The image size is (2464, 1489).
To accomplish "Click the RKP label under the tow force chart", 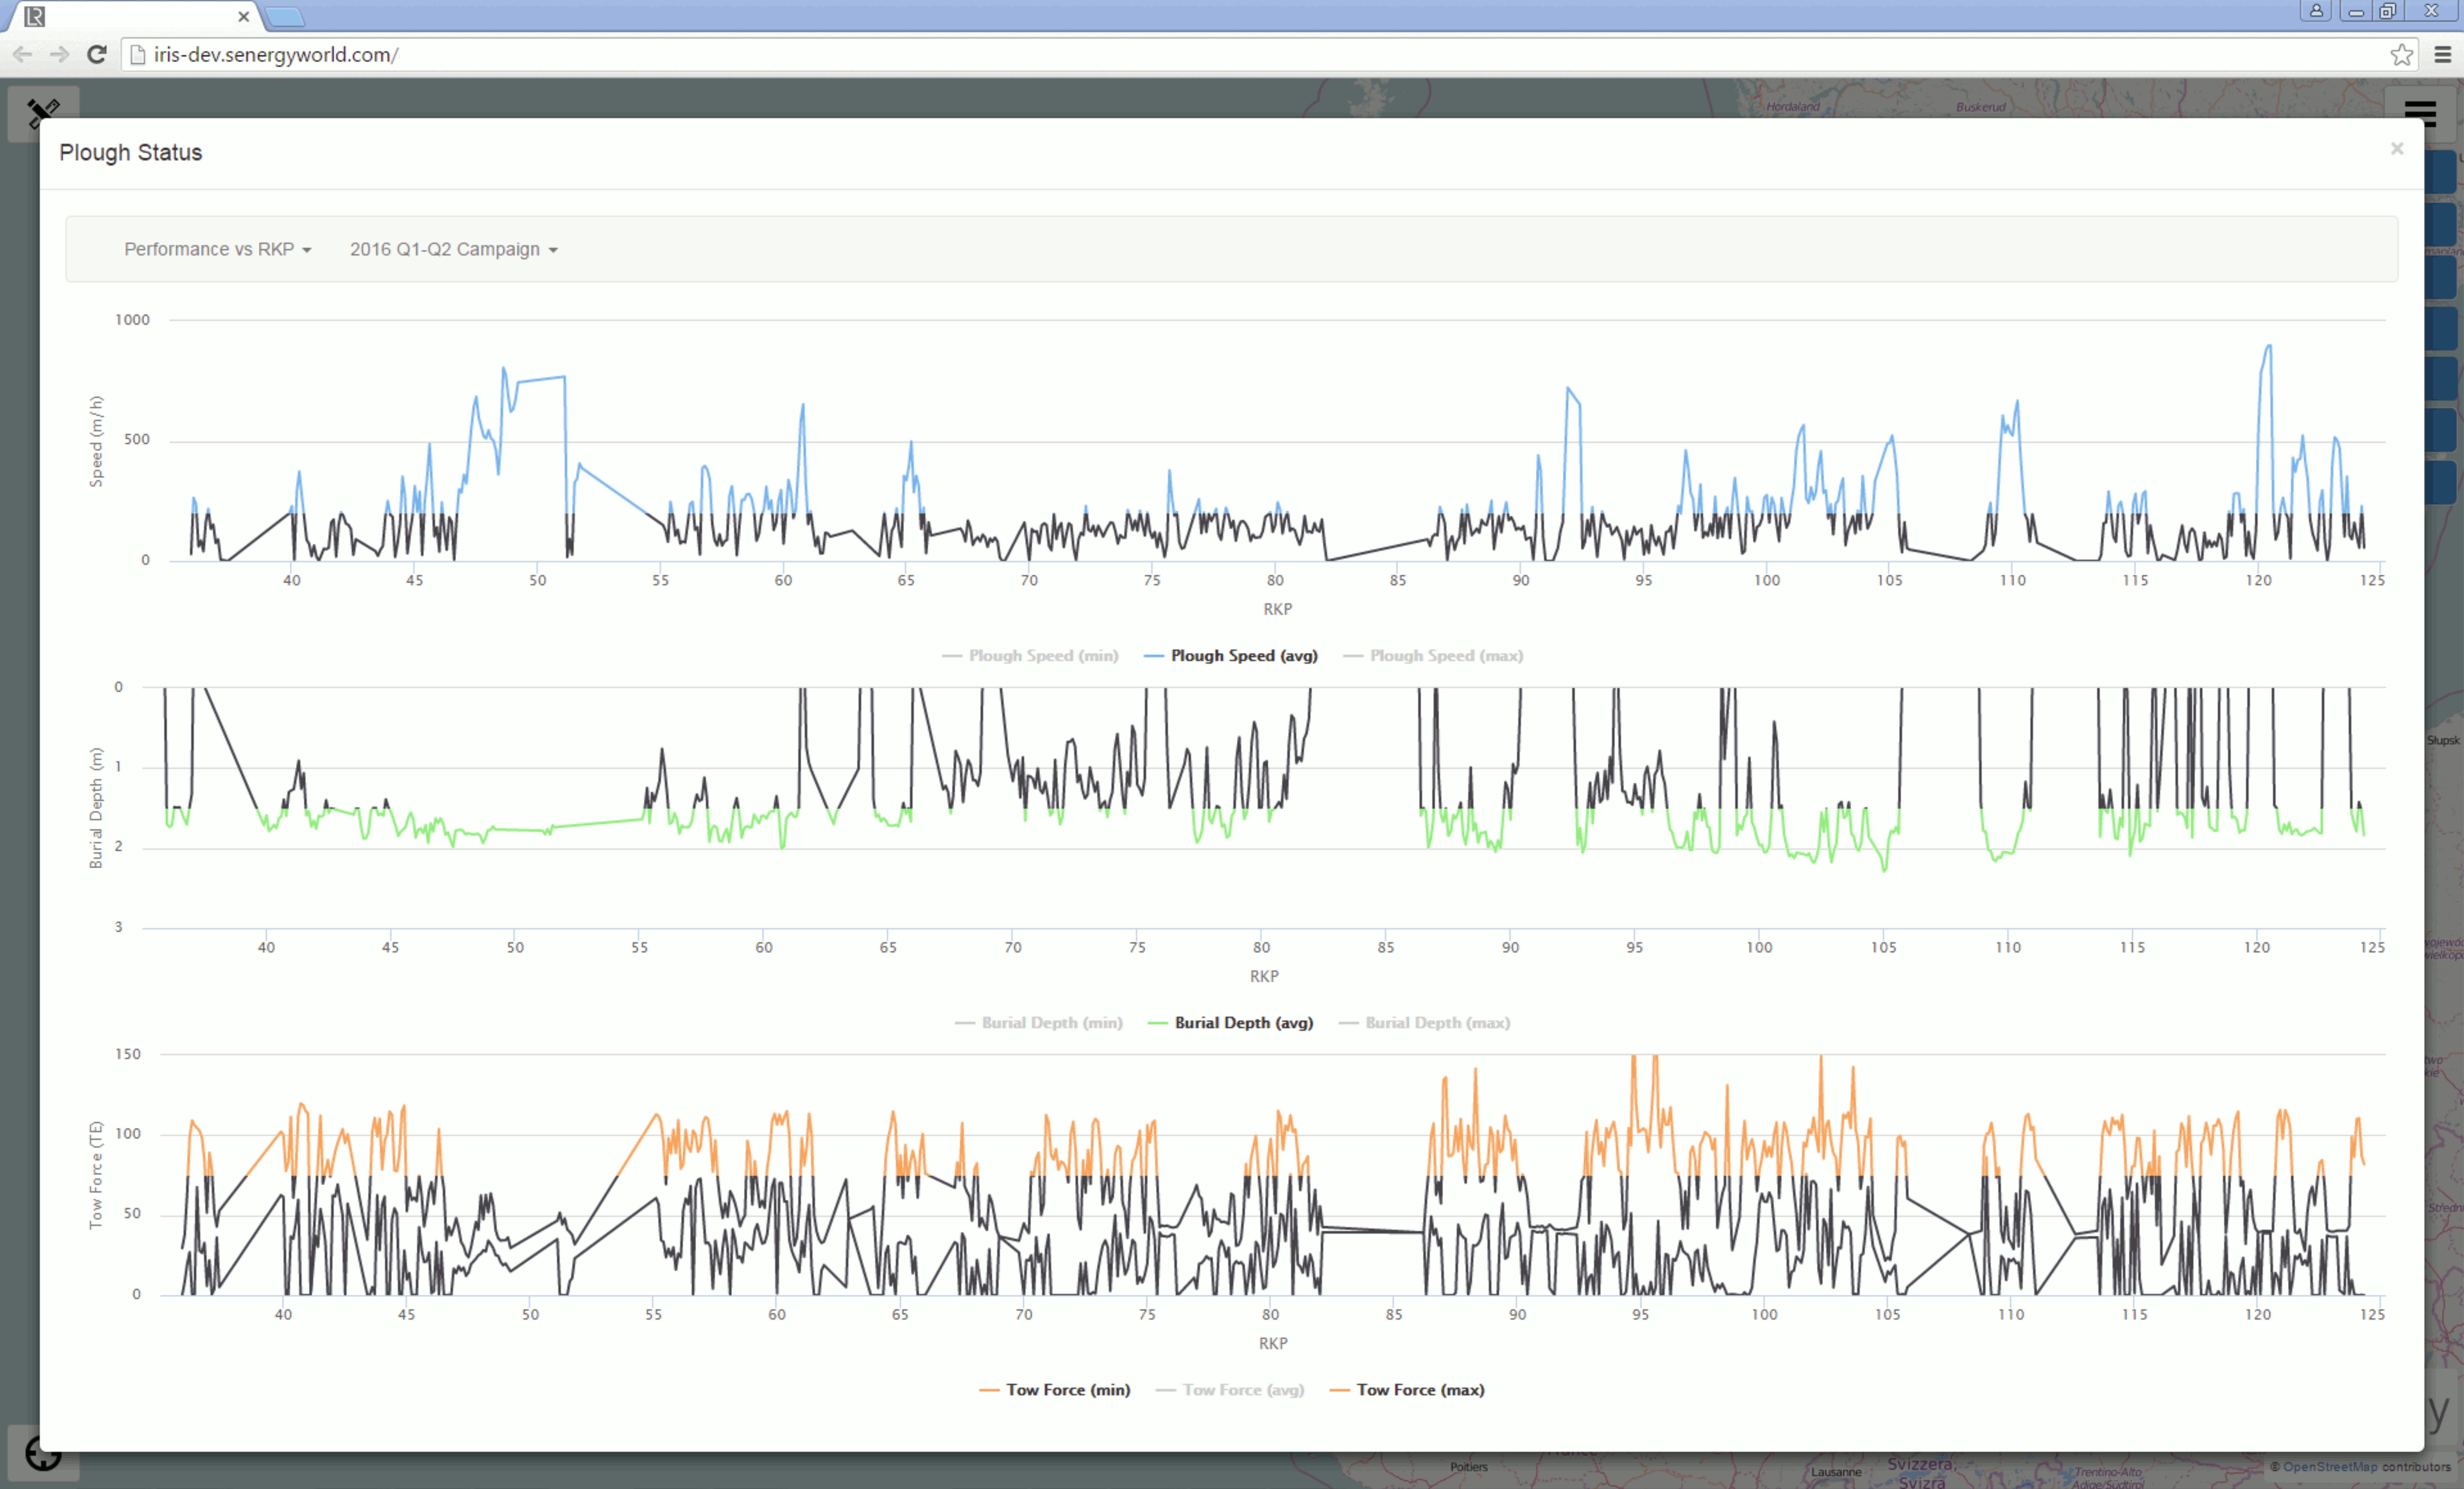I will click(1273, 1343).
